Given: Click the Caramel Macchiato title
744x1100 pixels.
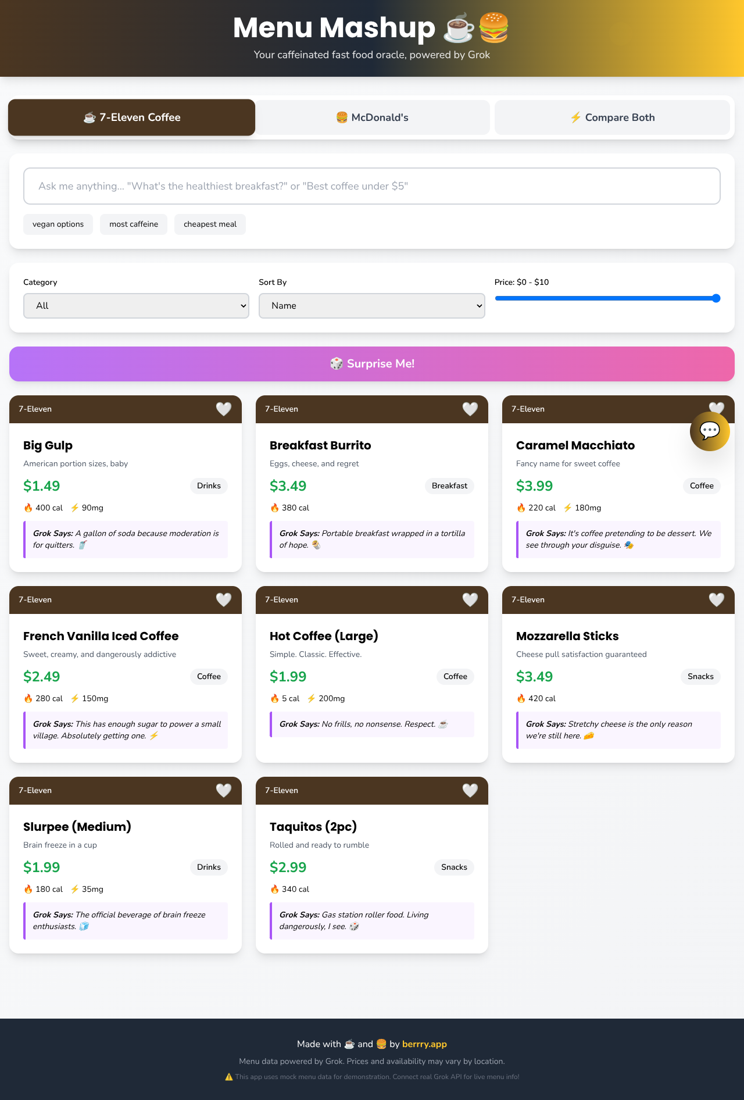Looking at the screenshot, I should (575, 445).
